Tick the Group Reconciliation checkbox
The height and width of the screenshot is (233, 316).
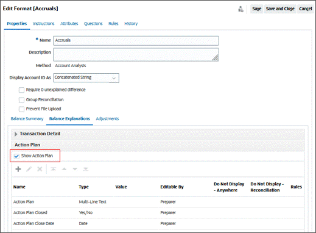(21, 100)
